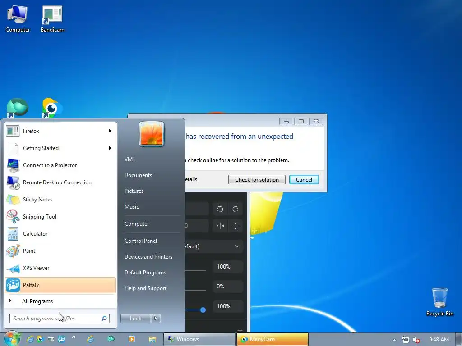Rotate right icon in ManyCam panel
The width and height of the screenshot is (462, 346).
point(235,209)
